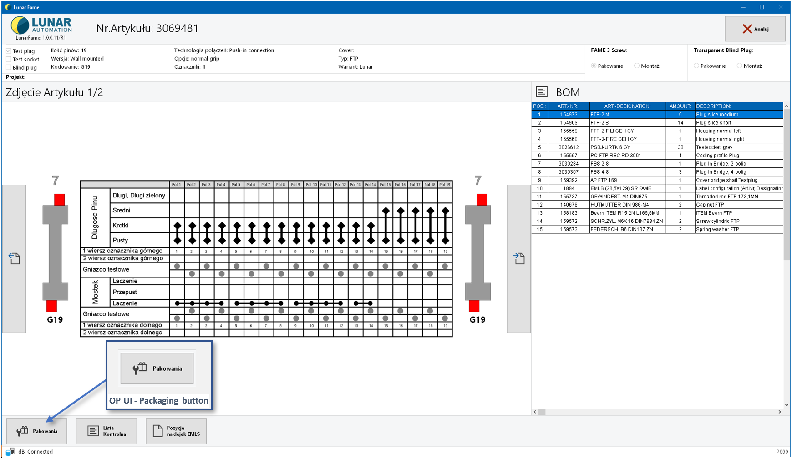Select BOM row FTP-2 M
Screen dimensions: 792x459
[657, 115]
